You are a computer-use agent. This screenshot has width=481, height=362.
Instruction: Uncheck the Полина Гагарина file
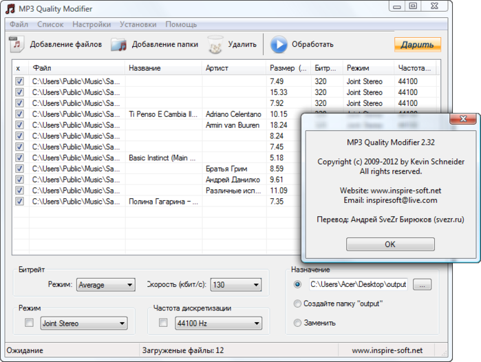(x=19, y=201)
